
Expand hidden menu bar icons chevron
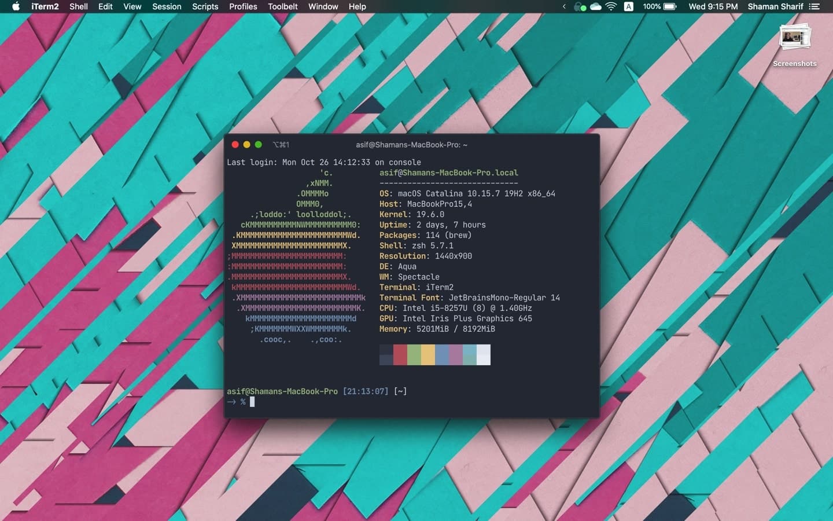(564, 6)
